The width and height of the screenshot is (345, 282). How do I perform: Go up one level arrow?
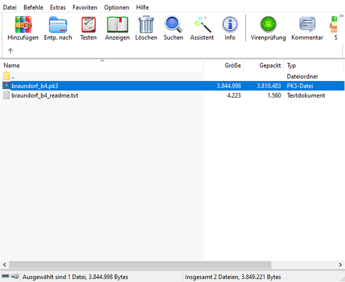coord(10,51)
